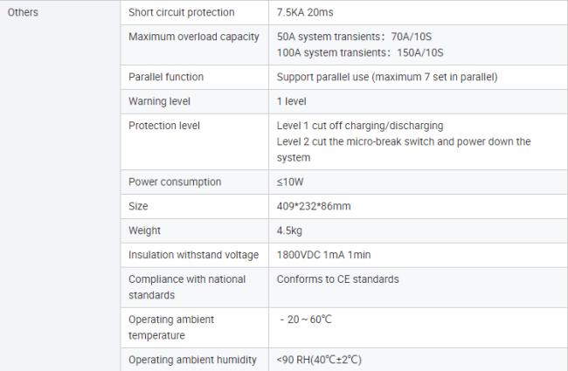Select the "Insulation withstand voltage" label

coord(193,255)
